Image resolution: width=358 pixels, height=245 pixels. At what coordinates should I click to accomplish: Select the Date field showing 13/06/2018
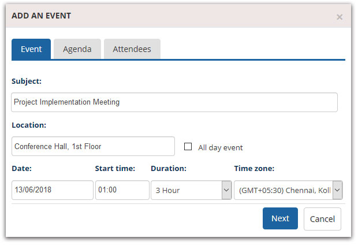click(x=53, y=190)
